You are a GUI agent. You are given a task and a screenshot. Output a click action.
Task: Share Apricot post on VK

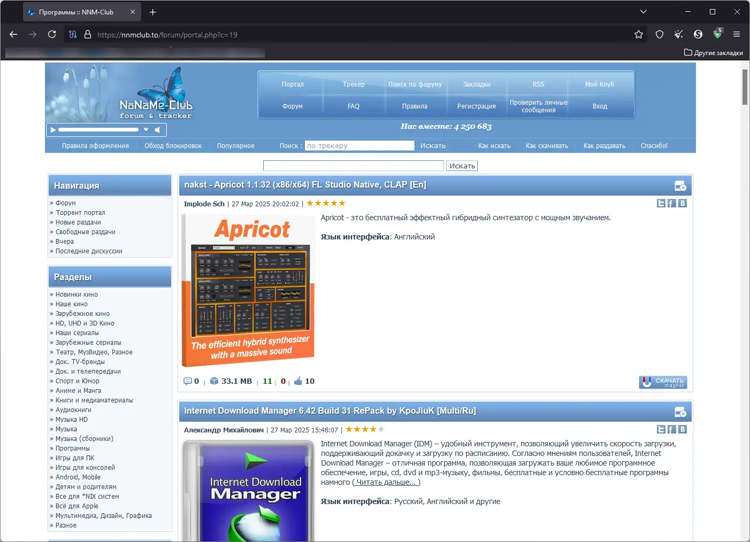click(683, 203)
